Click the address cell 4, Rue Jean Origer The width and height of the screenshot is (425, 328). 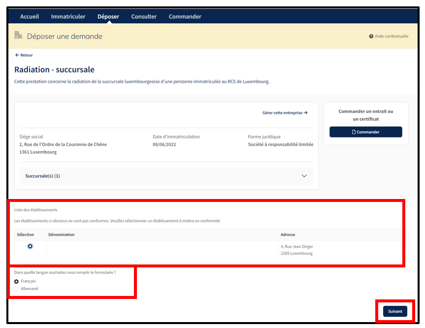(297, 247)
